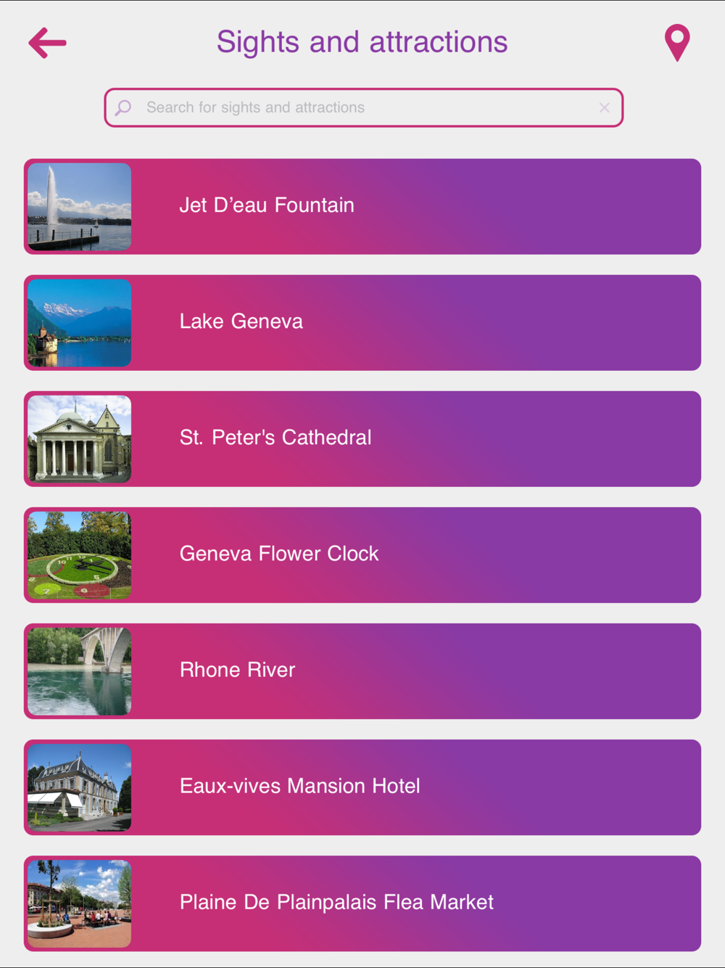The height and width of the screenshot is (968, 725).
Task: Tap the Rhone River bridge thumbnail
Action: [80, 671]
